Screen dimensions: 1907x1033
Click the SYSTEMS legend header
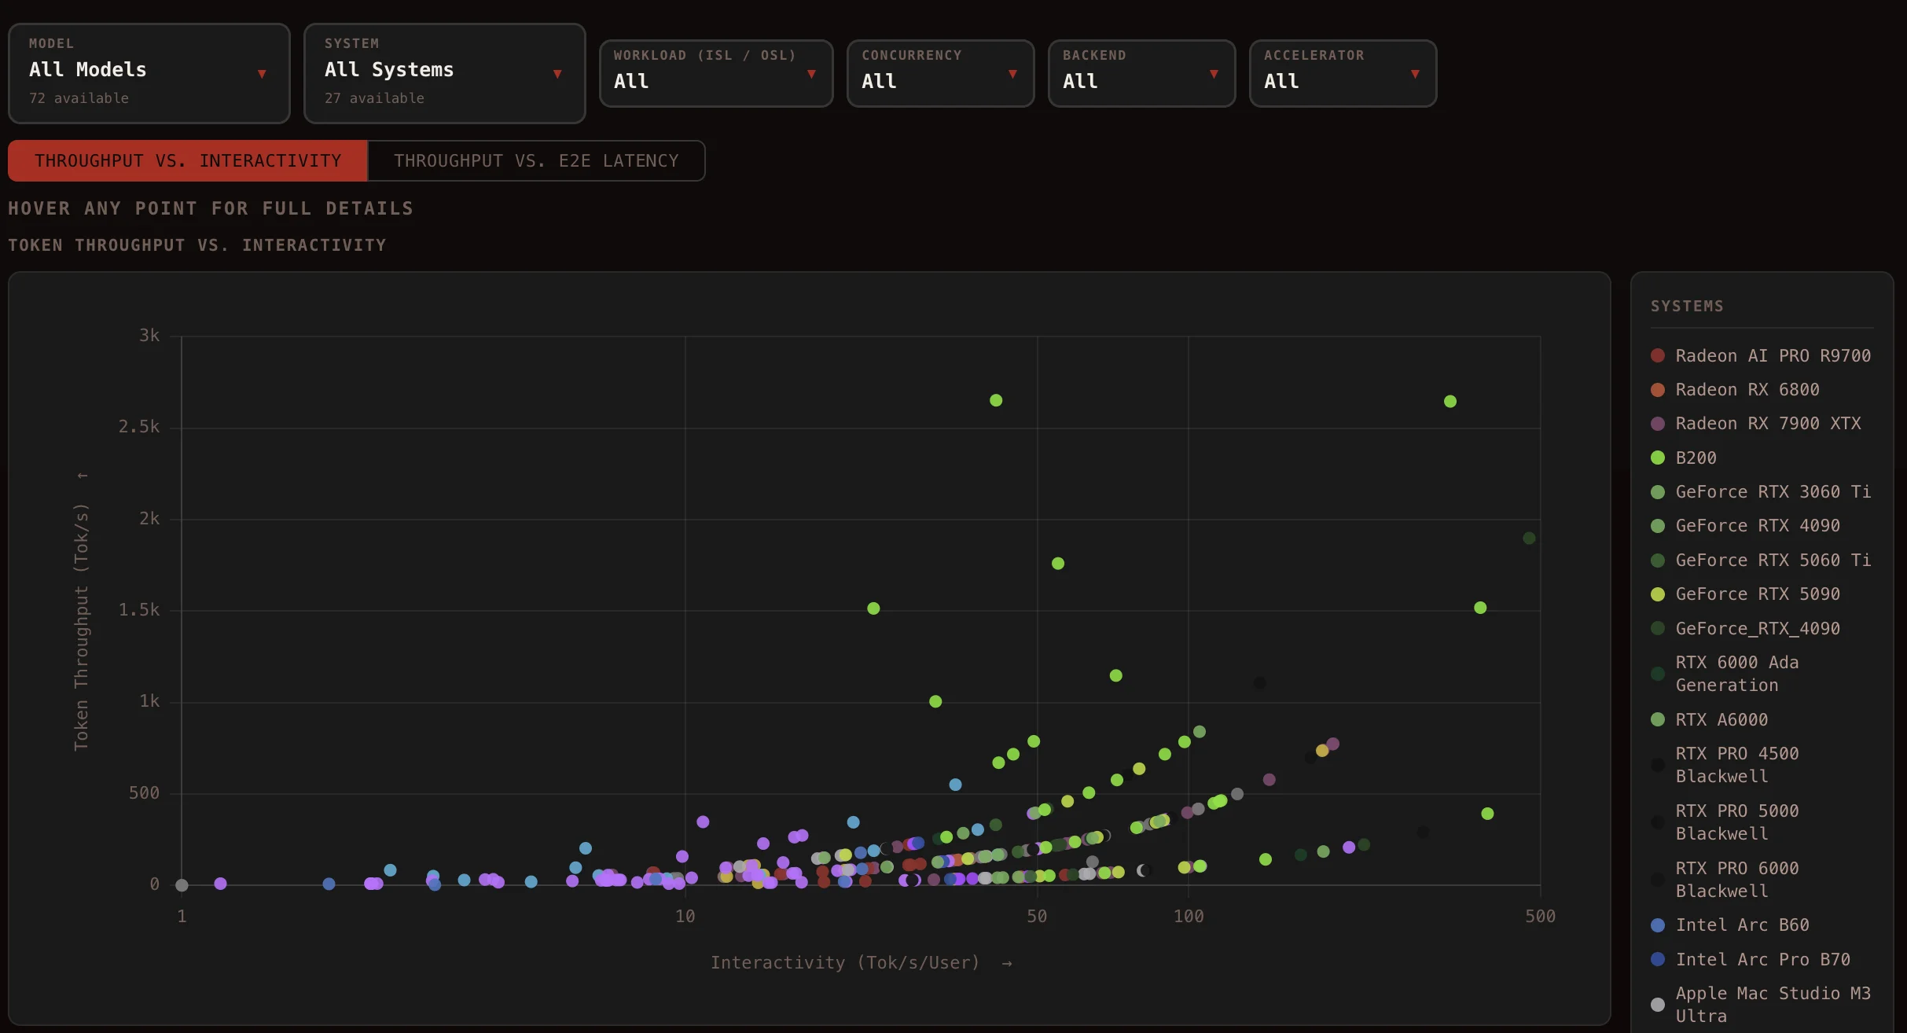tap(1687, 306)
